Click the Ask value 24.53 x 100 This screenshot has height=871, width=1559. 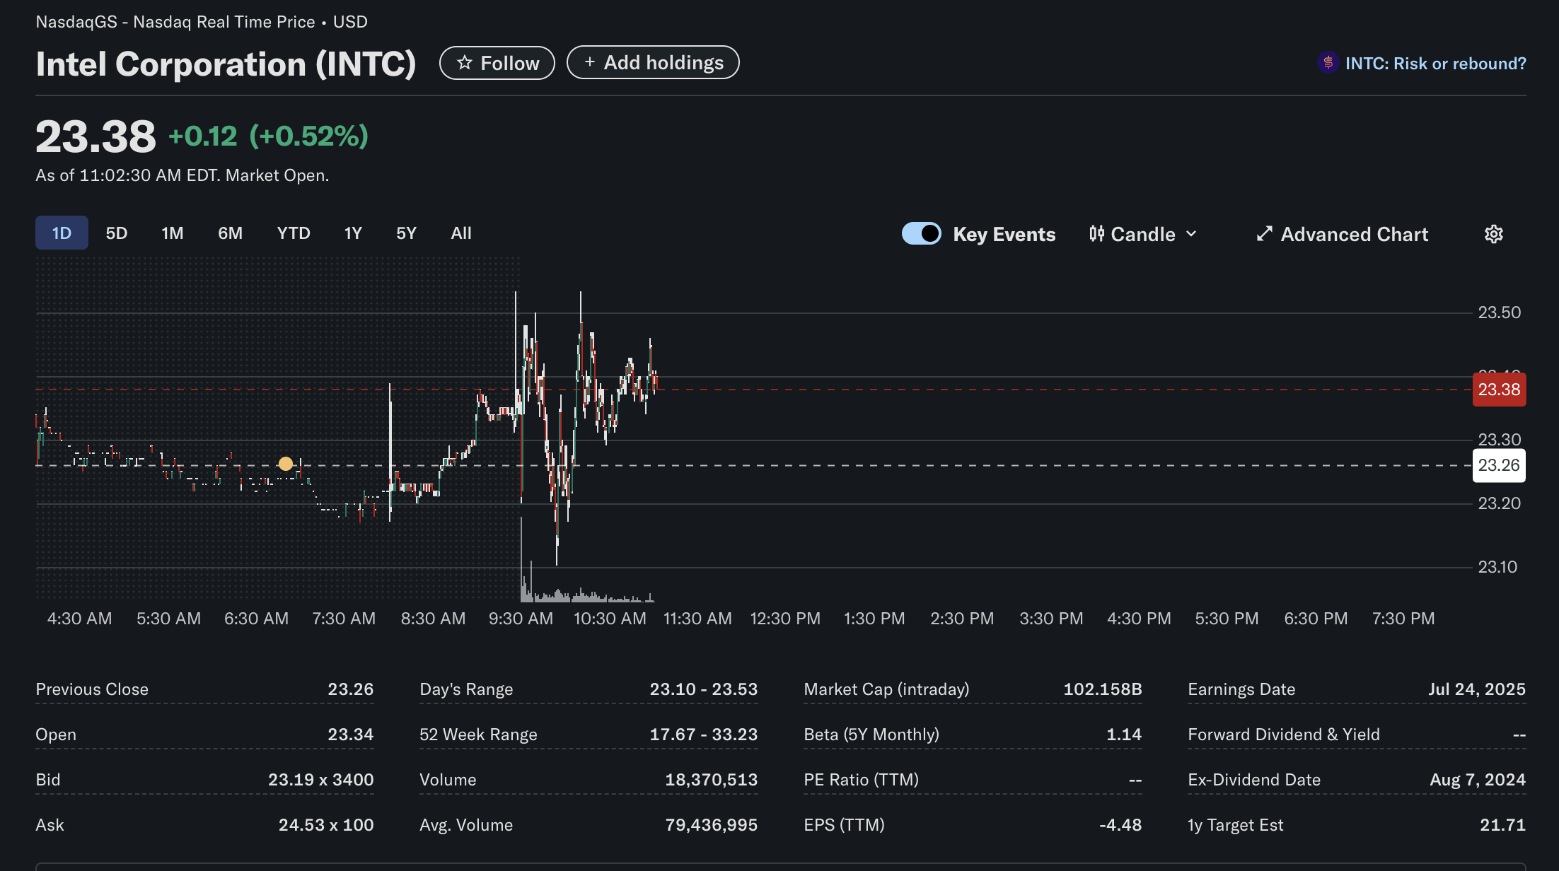(325, 825)
